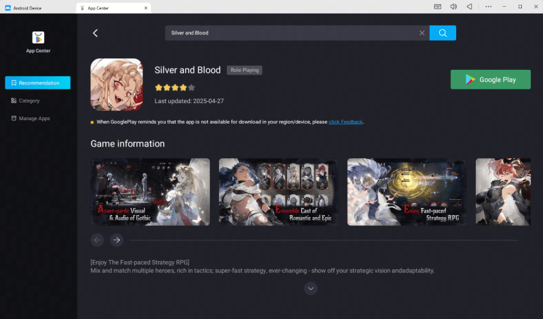The width and height of the screenshot is (543, 319).
Task: Click the blue search magnifier button
Action: [x=443, y=33]
